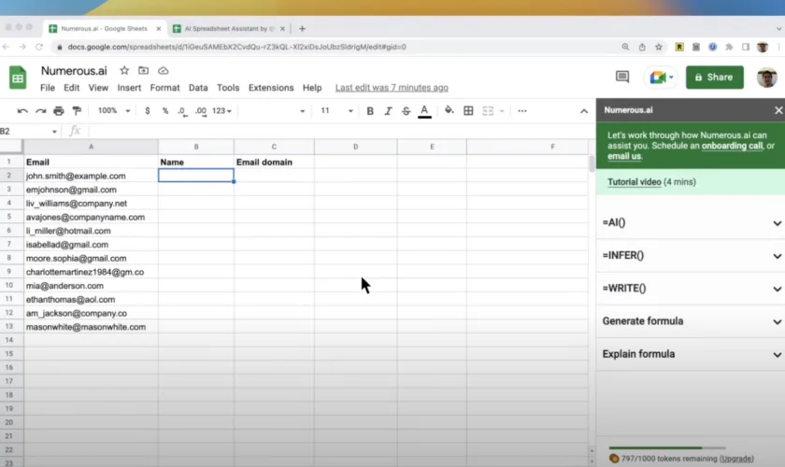The width and height of the screenshot is (785, 467).
Task: Click the Upgrade link
Action: tap(736, 459)
